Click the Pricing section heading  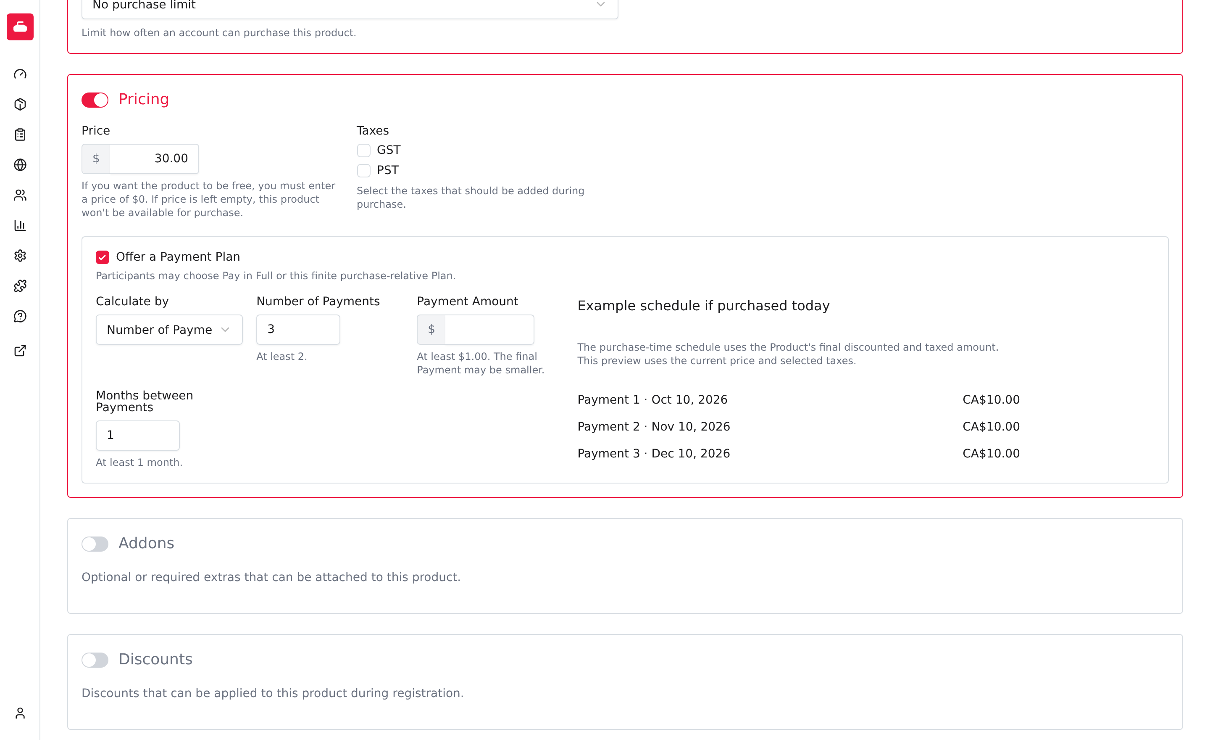click(144, 99)
